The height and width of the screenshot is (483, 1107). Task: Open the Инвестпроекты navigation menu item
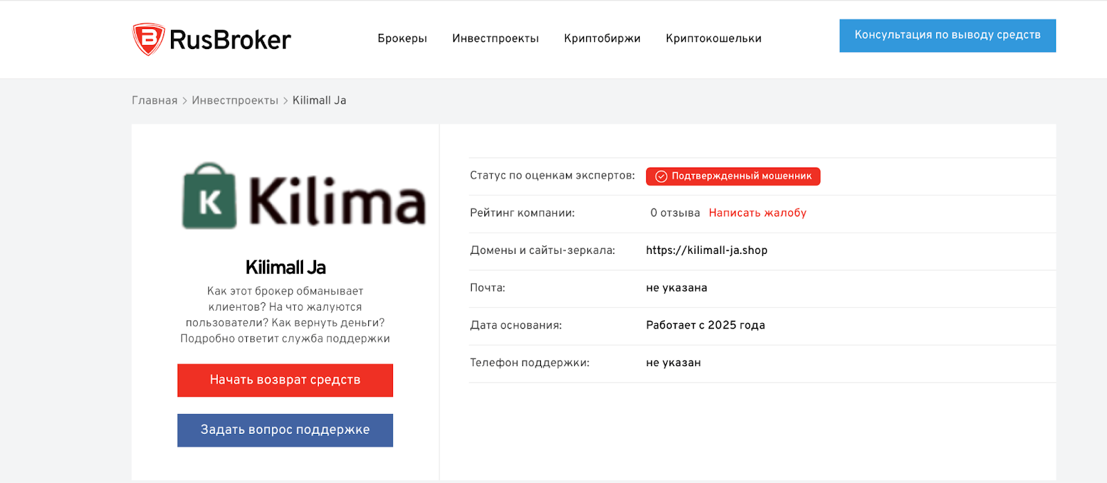pos(495,39)
